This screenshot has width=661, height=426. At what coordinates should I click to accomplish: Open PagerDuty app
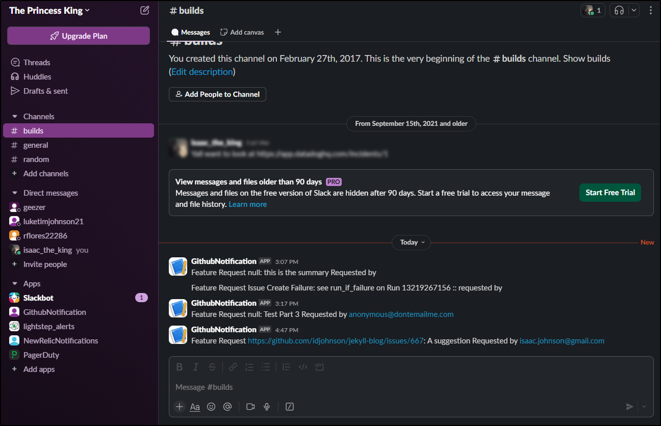(79, 355)
